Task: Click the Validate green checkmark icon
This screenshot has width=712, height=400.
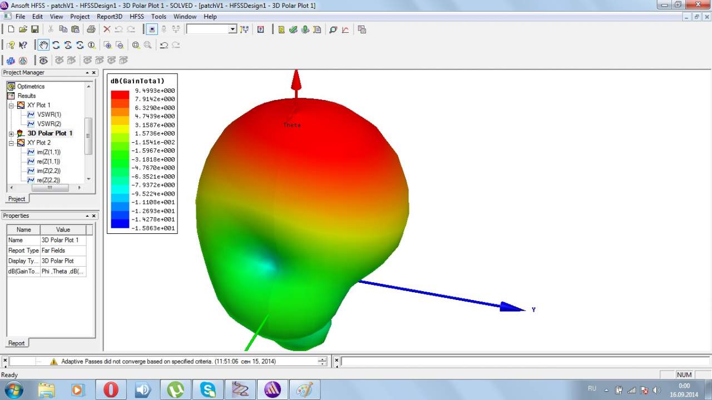Action: click(293, 29)
